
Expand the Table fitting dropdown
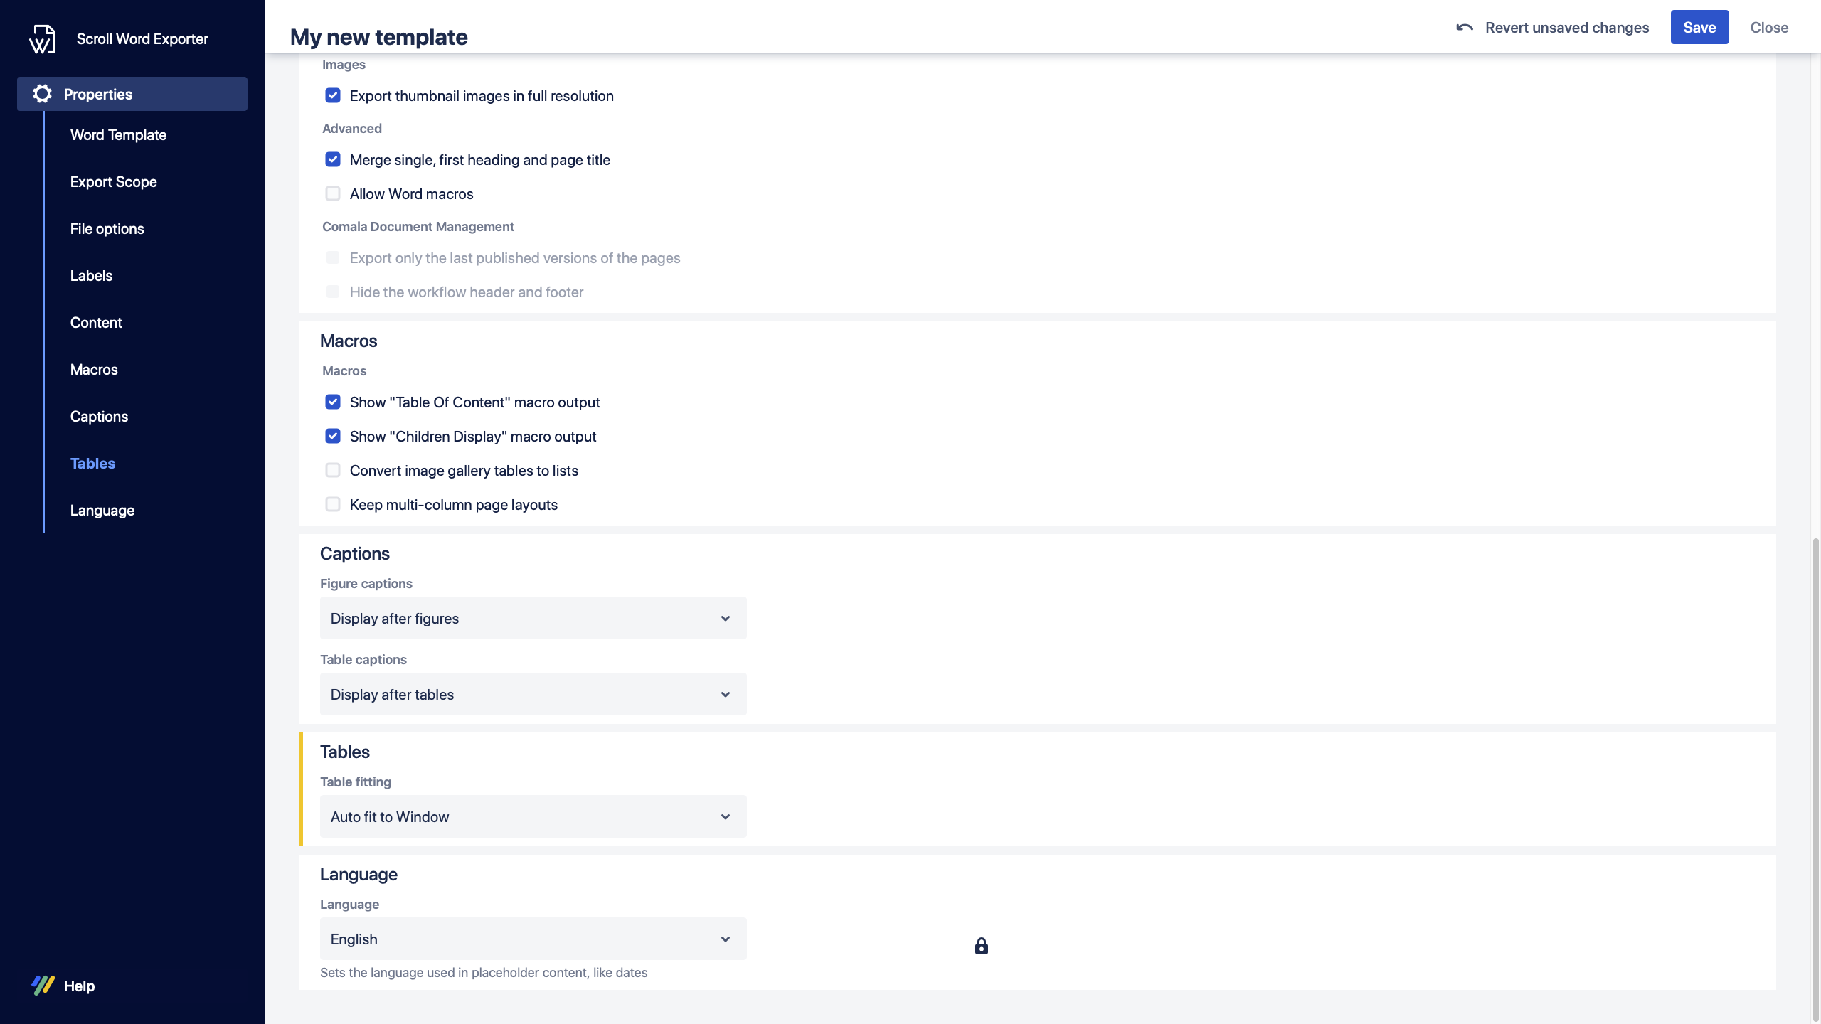point(533,816)
